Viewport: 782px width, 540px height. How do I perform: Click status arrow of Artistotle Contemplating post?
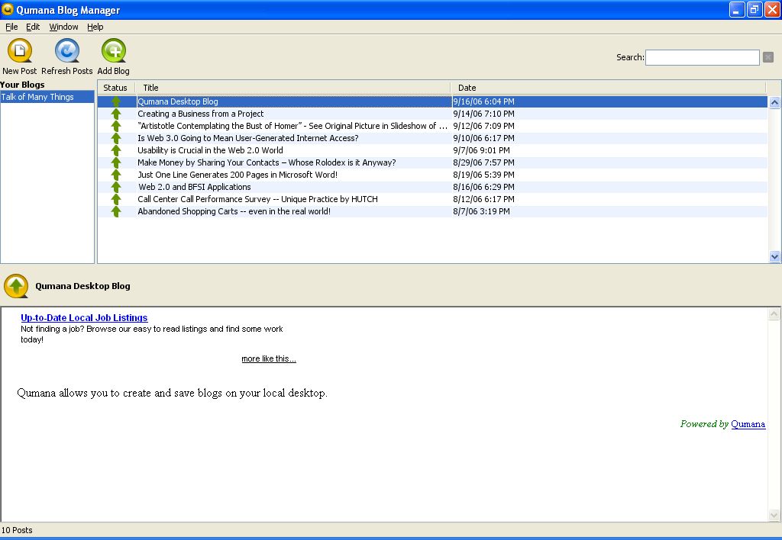coord(116,126)
